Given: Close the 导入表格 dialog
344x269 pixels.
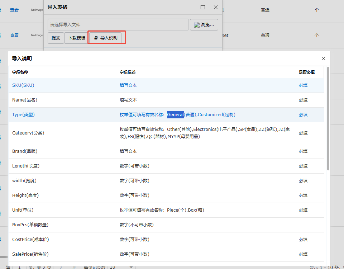Looking at the screenshot, I should (216, 7).
